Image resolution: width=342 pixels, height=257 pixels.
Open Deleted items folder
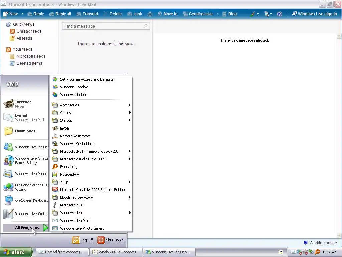pos(29,63)
